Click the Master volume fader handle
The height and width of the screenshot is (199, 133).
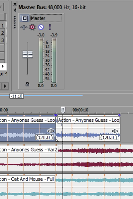click(x=28, y=54)
